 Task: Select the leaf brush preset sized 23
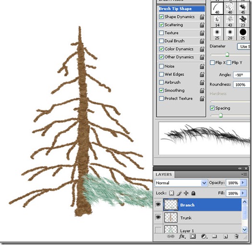(243, 21)
